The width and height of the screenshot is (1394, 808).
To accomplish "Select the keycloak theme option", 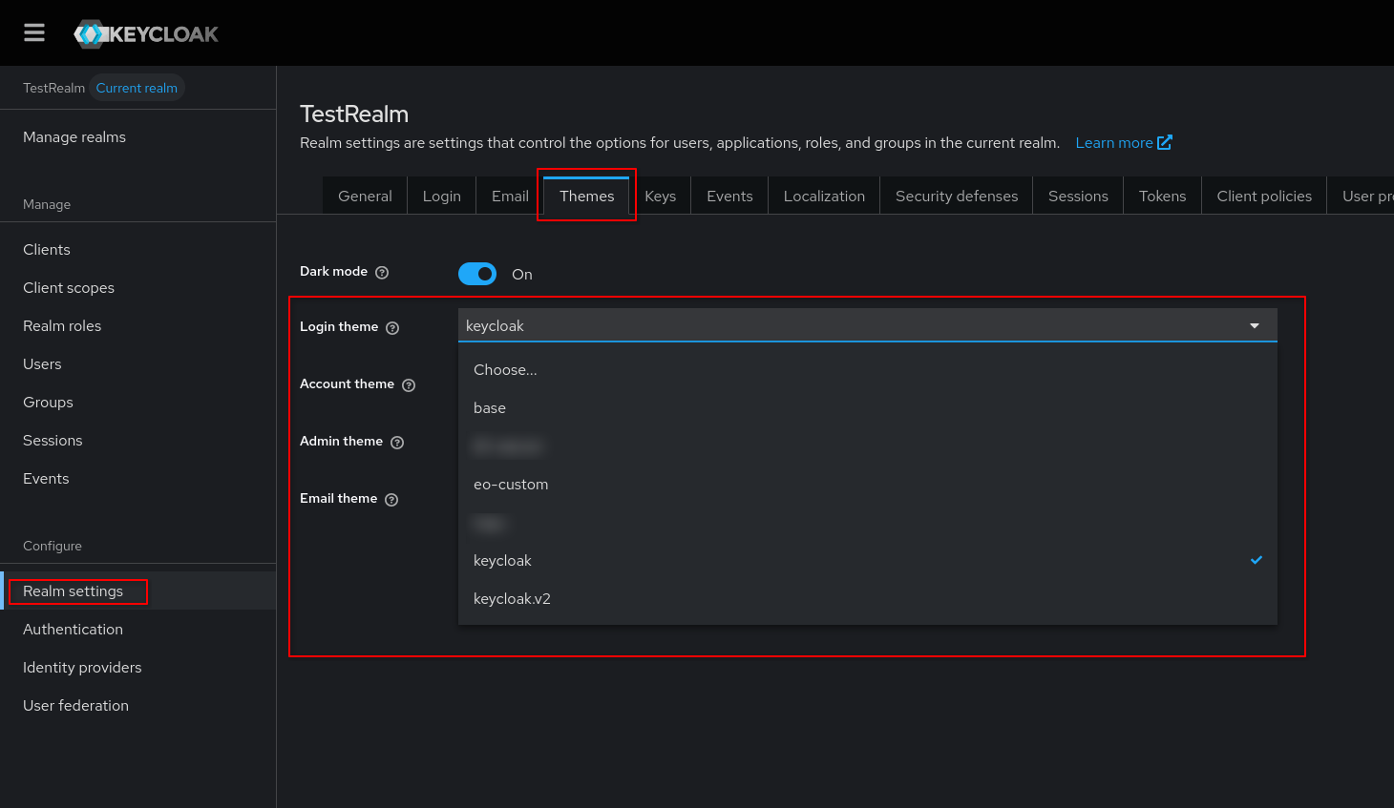I will pyautogui.click(x=867, y=561).
